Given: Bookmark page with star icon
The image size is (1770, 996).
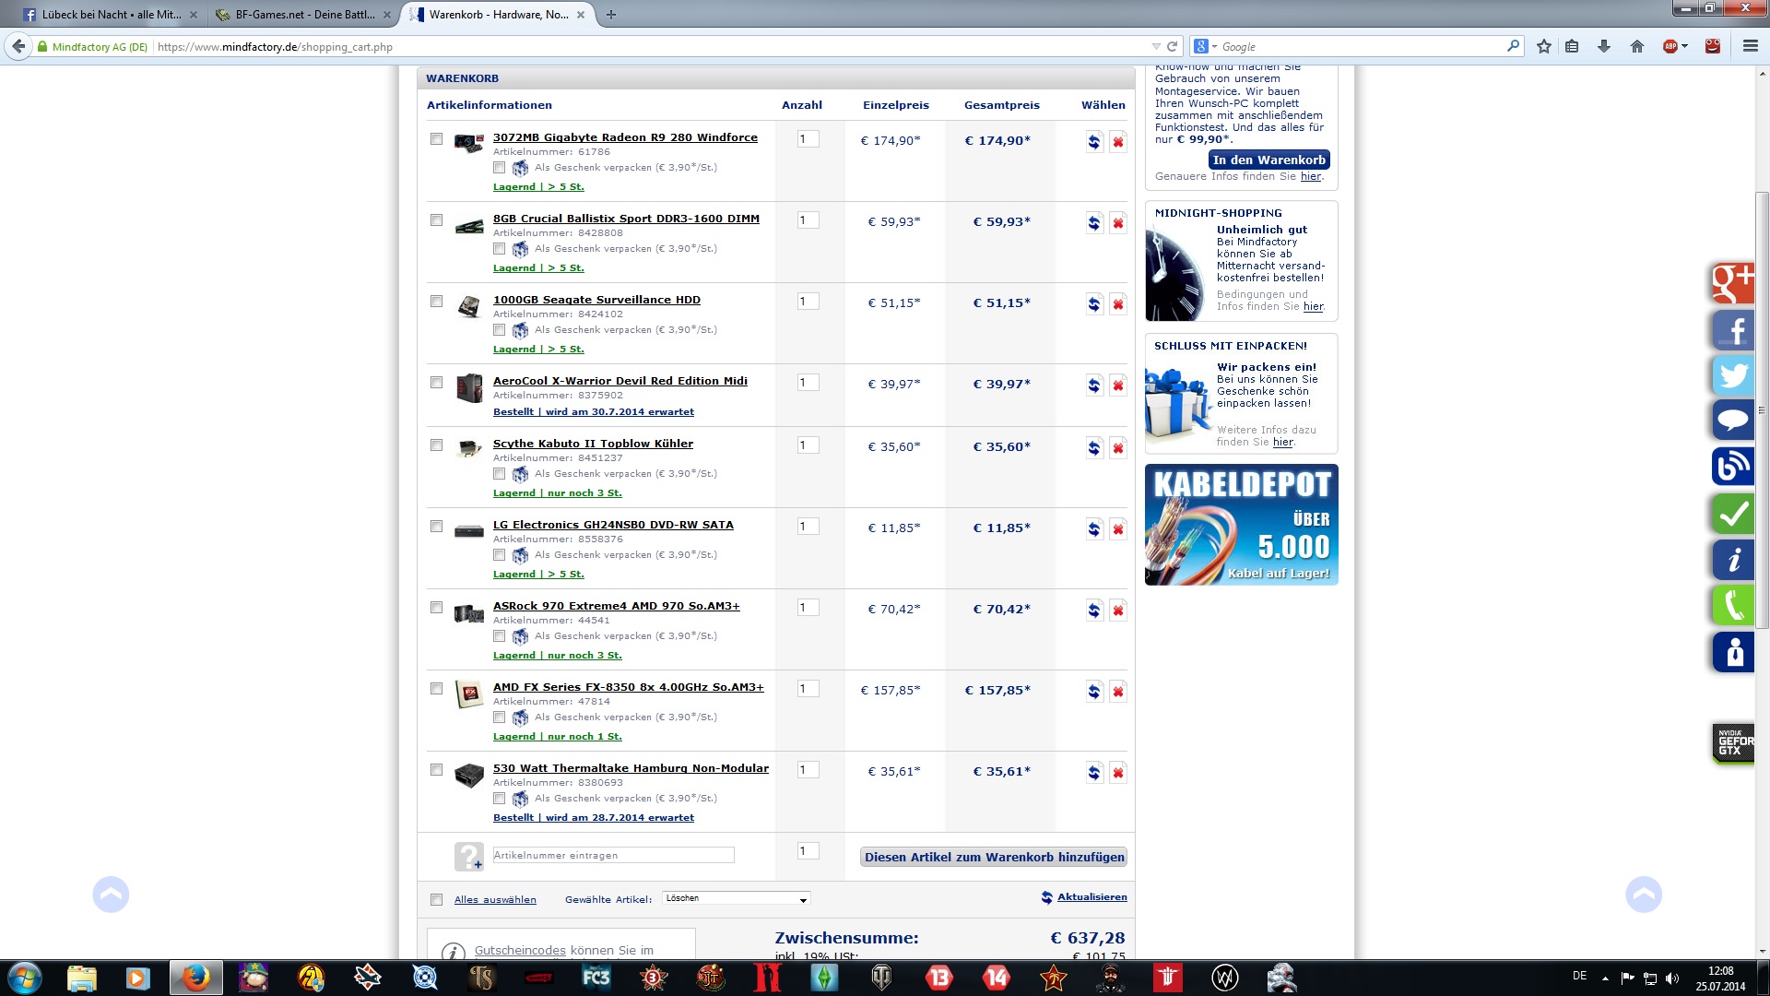Looking at the screenshot, I should (1544, 46).
